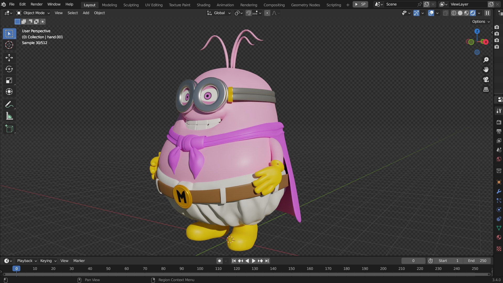Toggle proportional editing

[267, 13]
